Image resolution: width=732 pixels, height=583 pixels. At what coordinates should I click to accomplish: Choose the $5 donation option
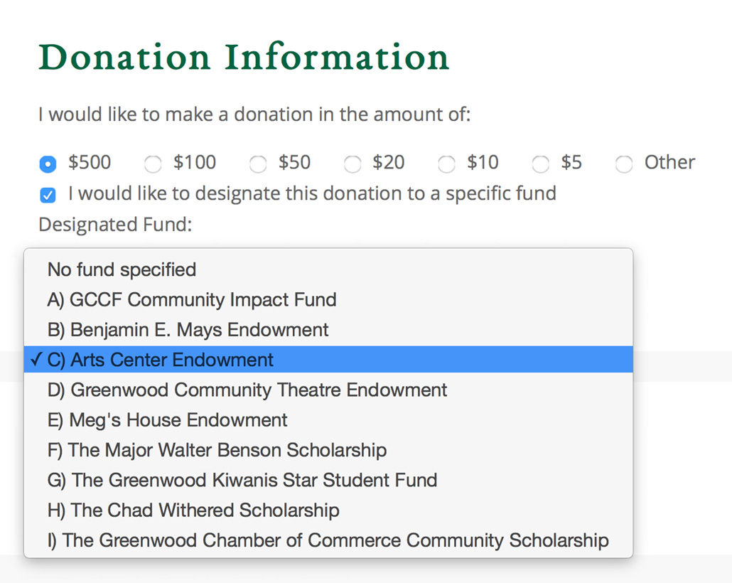tap(541, 164)
